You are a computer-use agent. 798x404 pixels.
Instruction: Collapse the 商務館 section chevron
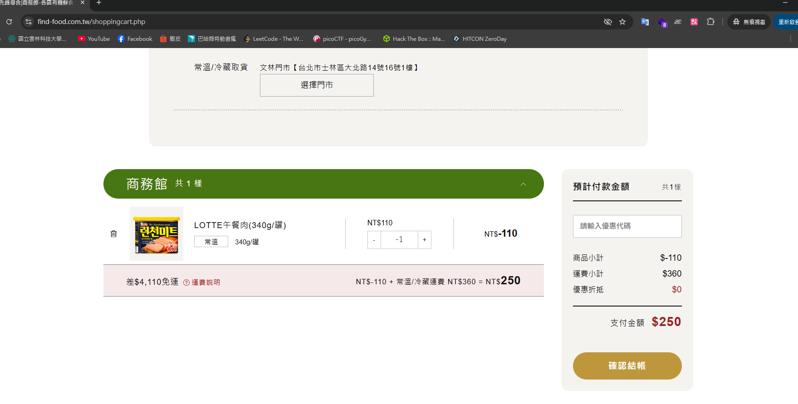[x=523, y=184]
